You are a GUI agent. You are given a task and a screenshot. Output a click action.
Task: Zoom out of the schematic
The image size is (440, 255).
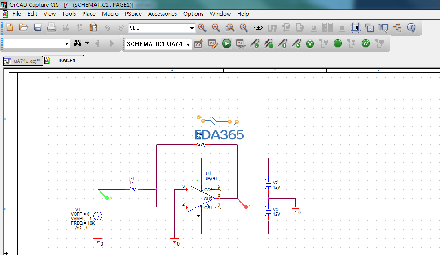216,27
